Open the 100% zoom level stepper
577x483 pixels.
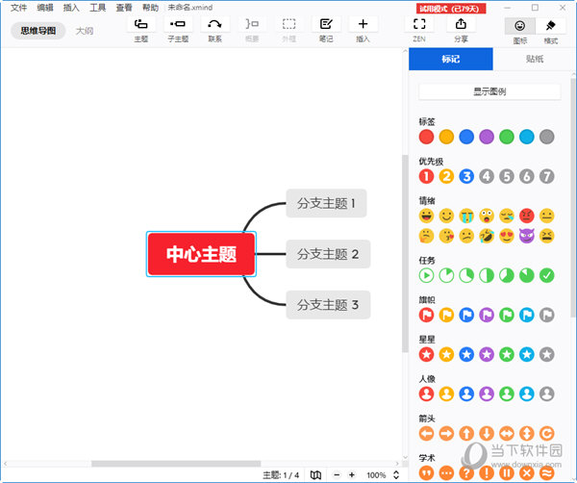click(x=396, y=475)
